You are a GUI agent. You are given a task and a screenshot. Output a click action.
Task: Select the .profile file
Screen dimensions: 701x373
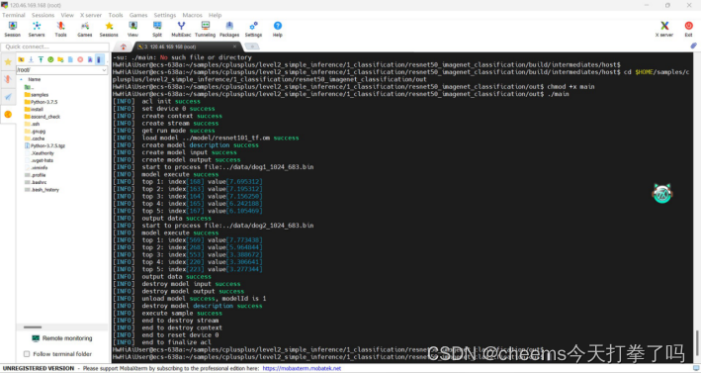pos(36,175)
